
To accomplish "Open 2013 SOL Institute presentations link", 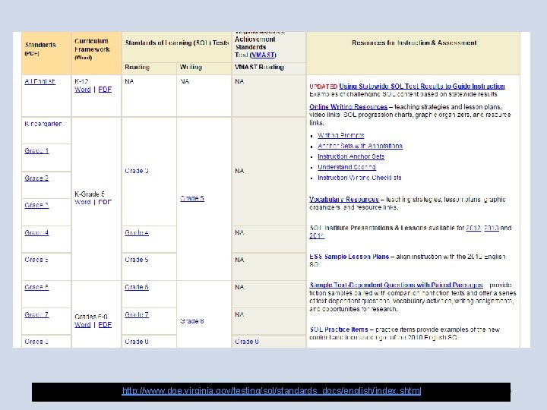I will pyautogui.click(x=492, y=228).
